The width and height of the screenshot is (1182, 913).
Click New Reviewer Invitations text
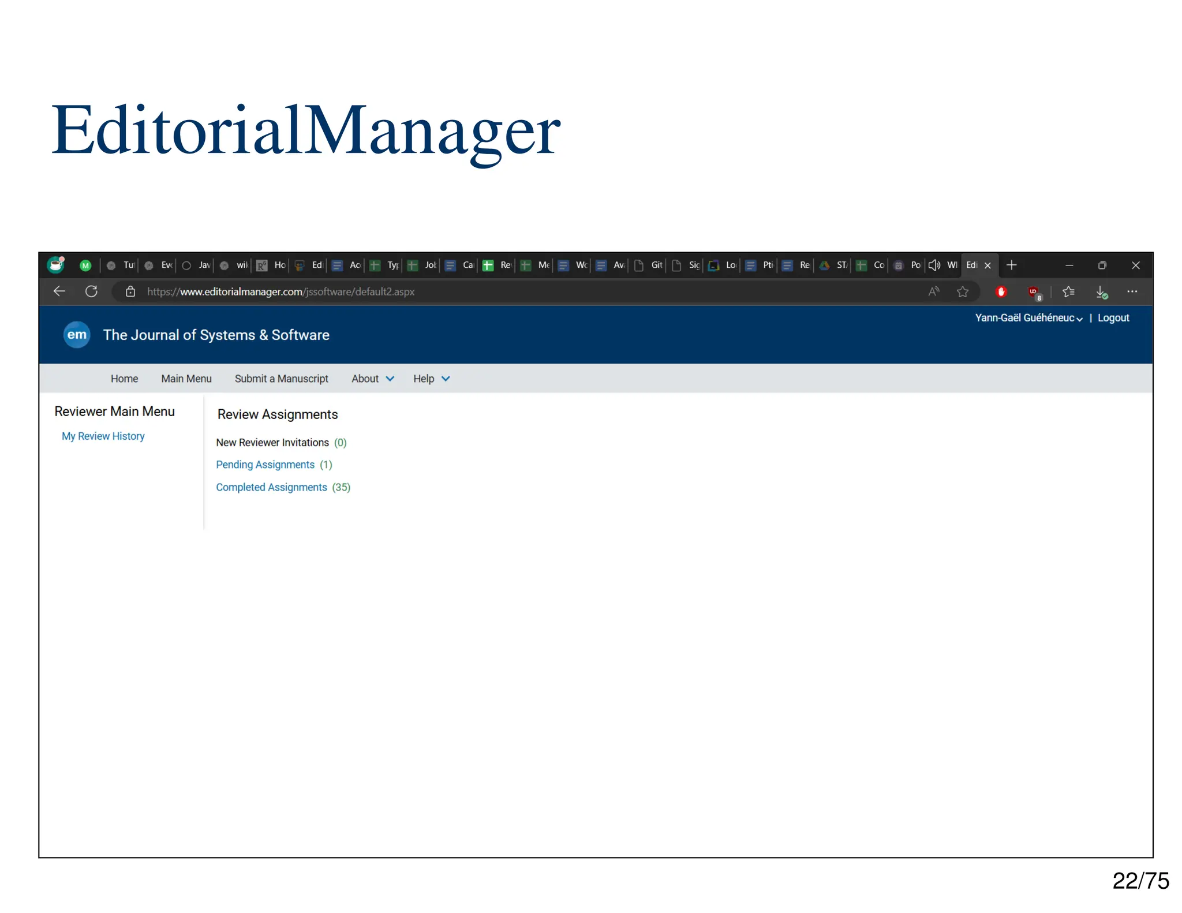click(272, 443)
